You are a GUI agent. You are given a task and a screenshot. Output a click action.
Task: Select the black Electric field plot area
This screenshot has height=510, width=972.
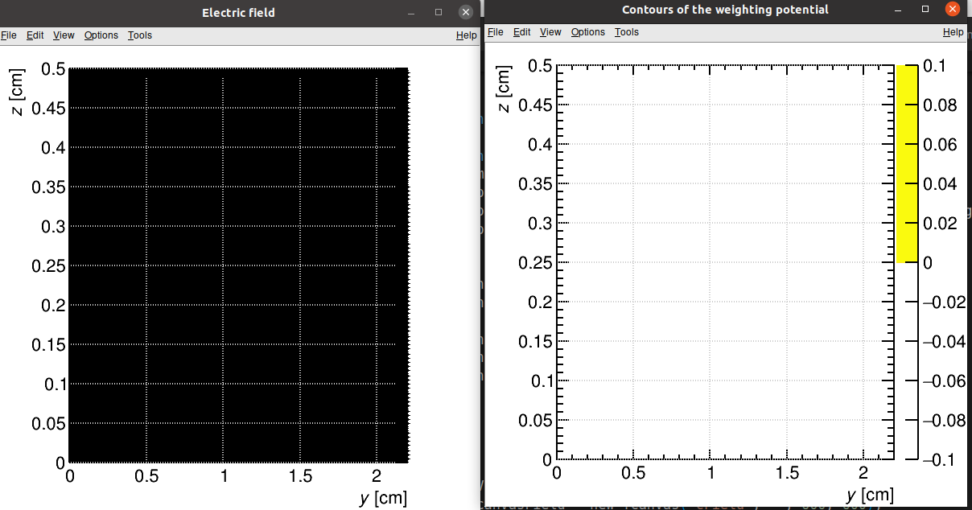click(x=238, y=265)
